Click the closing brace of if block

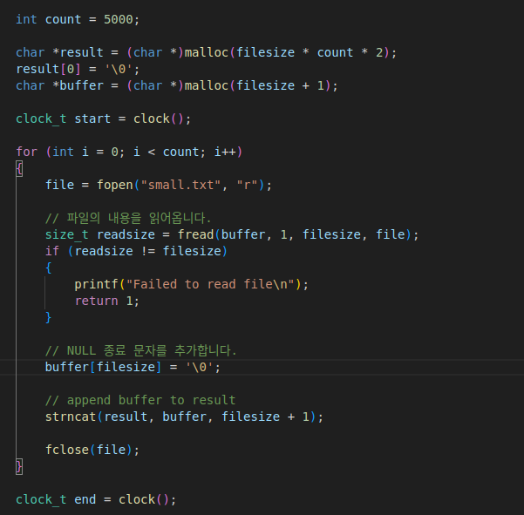click(x=49, y=317)
